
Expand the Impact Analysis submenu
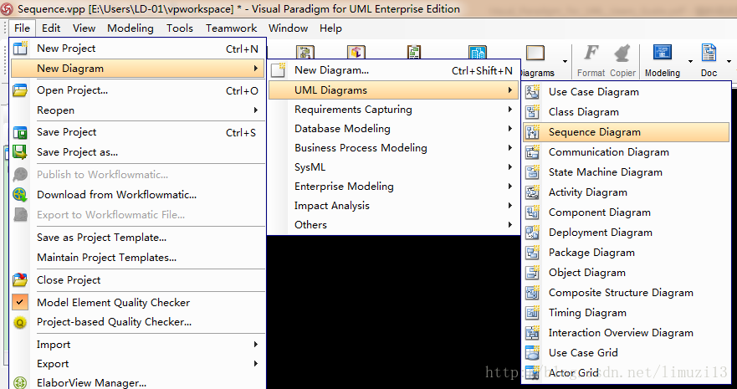click(x=510, y=206)
